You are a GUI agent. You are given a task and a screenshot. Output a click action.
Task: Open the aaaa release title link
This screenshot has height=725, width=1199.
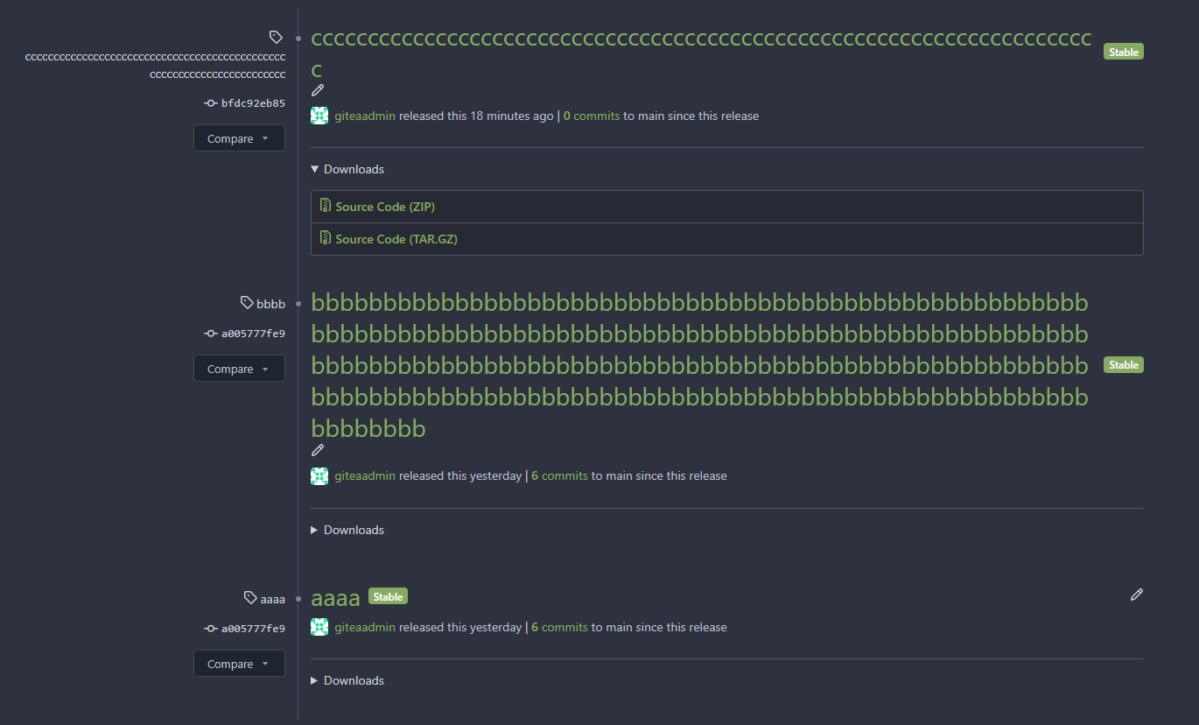[x=335, y=598]
